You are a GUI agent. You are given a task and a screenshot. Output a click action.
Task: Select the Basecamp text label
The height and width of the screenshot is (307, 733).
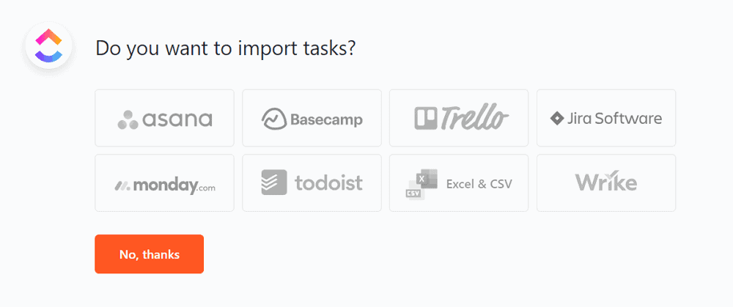point(326,119)
